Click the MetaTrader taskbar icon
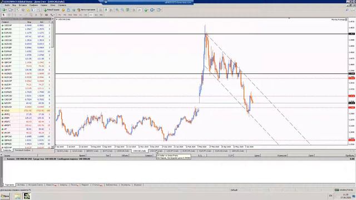The width and height of the screenshot is (356, 200). 27,196
